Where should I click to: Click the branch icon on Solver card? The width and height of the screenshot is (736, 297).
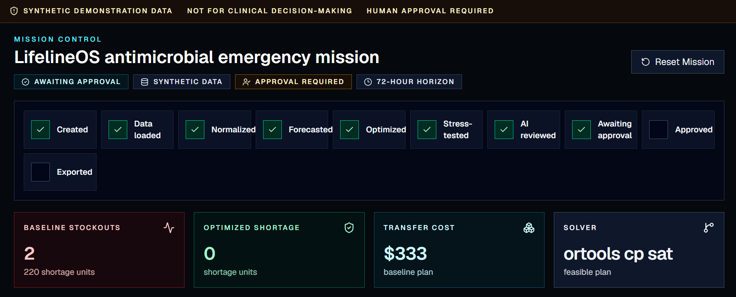coord(709,228)
